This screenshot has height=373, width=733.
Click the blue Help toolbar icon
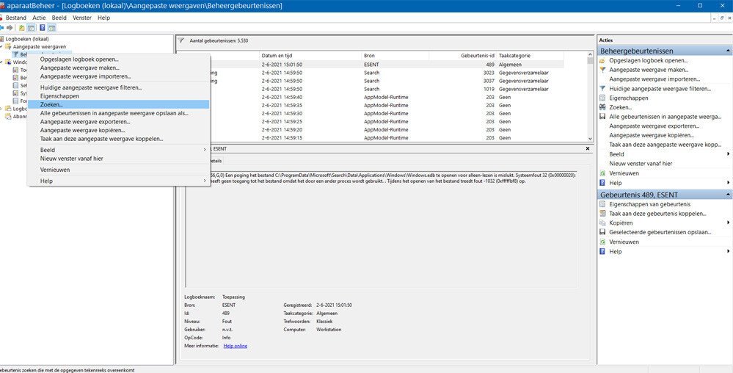[x=42, y=28]
